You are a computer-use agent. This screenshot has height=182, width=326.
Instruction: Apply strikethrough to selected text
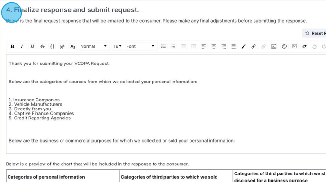(43, 46)
